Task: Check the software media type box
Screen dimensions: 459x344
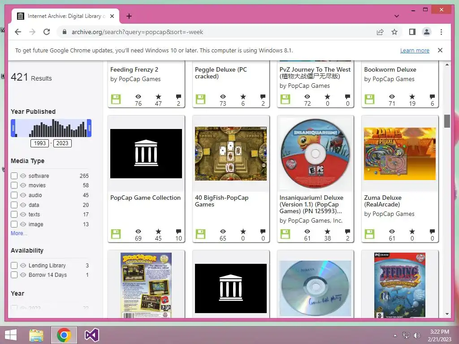Action: point(14,176)
